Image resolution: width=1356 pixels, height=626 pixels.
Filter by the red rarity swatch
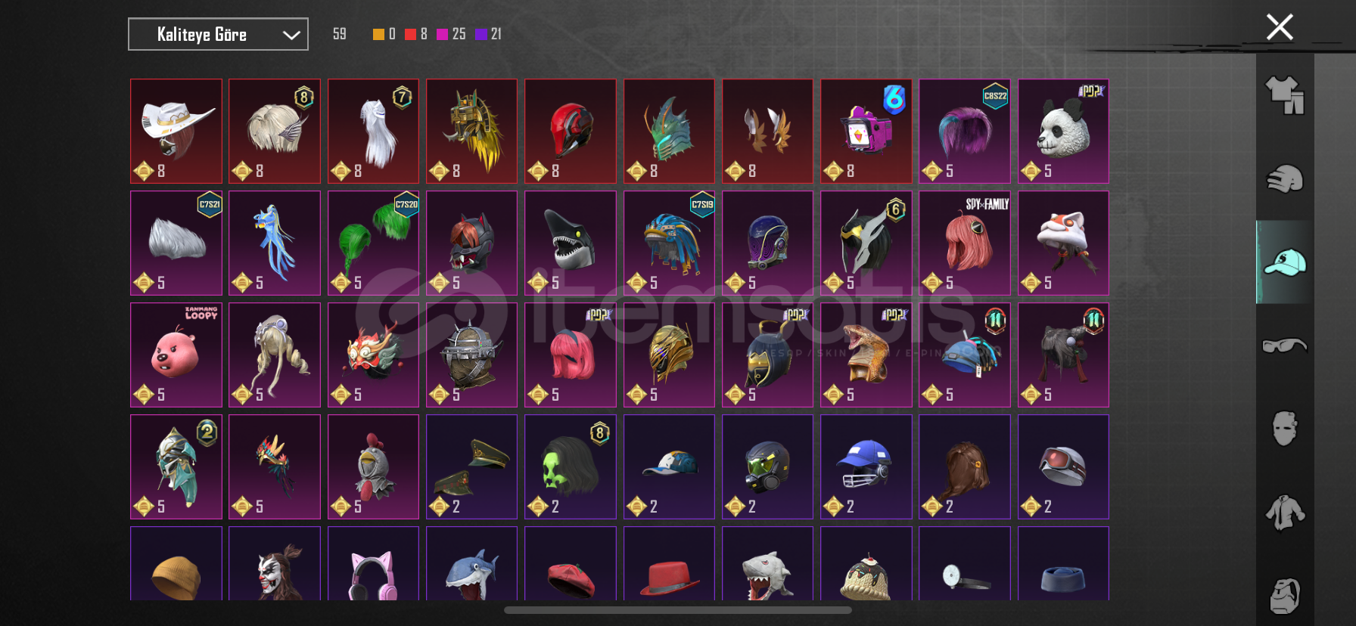click(410, 34)
